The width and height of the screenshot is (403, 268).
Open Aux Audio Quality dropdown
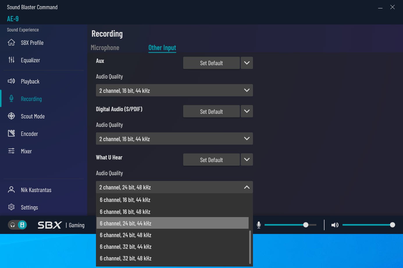[174, 90]
